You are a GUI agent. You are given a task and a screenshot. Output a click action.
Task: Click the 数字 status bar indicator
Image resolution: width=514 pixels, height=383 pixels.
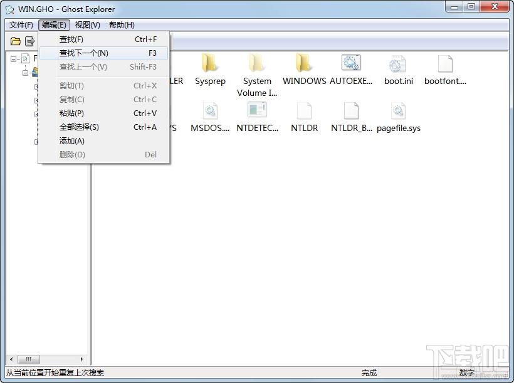[x=467, y=373]
